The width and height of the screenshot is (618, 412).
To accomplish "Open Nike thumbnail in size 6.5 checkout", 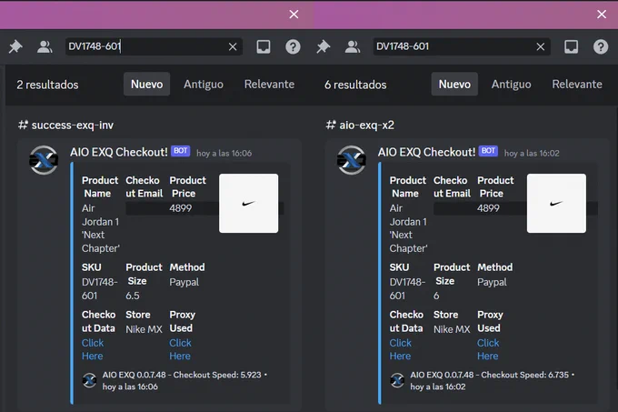I will tap(249, 204).
